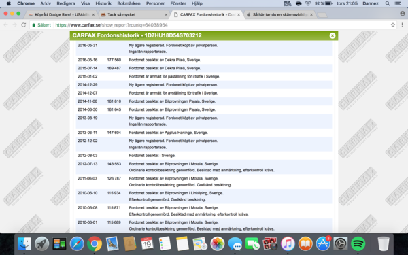Show the 92 % battery status menu
This screenshot has width=408, height=255.
click(x=323, y=3)
